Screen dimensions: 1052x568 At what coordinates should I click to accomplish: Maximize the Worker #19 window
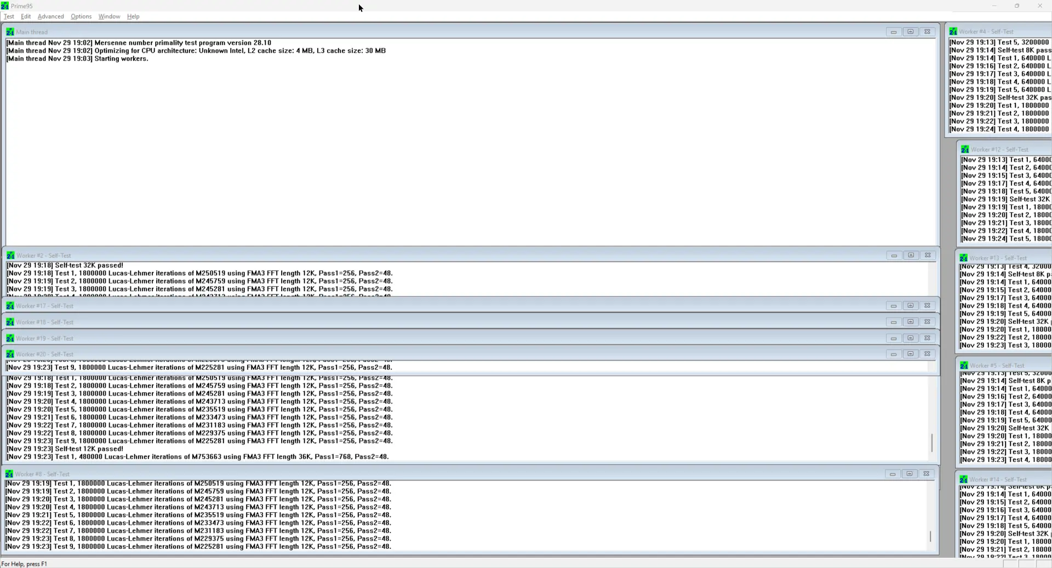[911, 338]
